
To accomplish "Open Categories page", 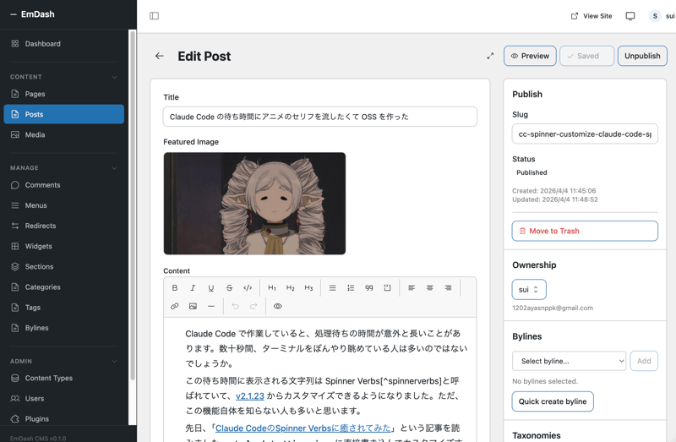I will tap(64, 286).
